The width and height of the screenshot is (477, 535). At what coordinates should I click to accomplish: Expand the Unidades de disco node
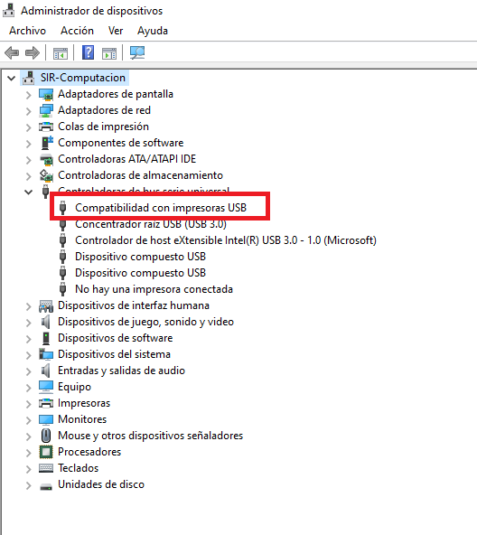pyautogui.click(x=29, y=485)
